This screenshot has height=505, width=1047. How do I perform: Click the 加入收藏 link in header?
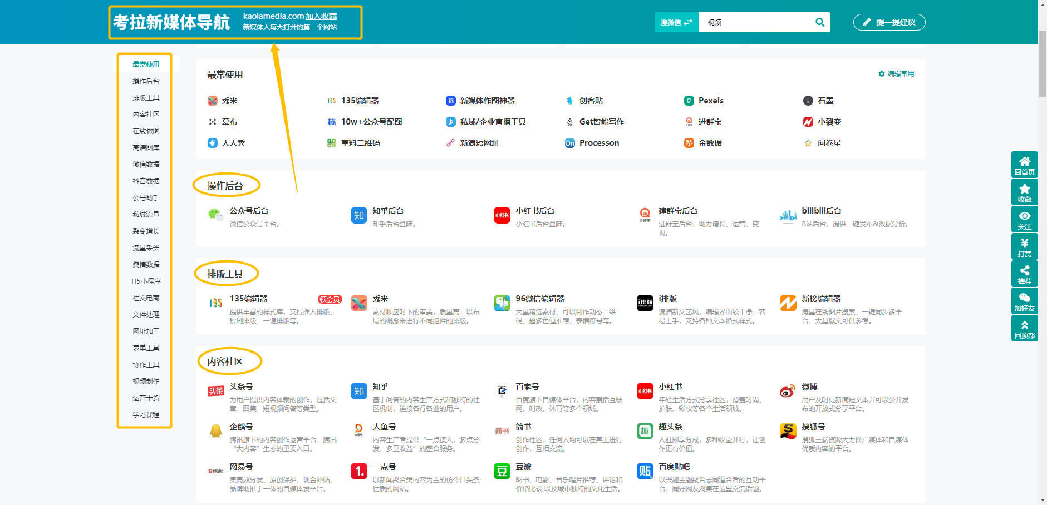(x=321, y=17)
